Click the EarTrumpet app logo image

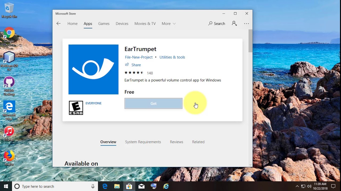tap(94, 70)
